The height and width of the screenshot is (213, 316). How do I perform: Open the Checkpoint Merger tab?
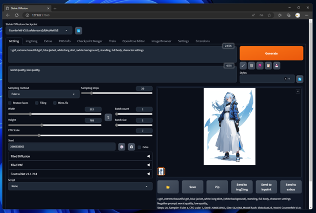pos(90,41)
